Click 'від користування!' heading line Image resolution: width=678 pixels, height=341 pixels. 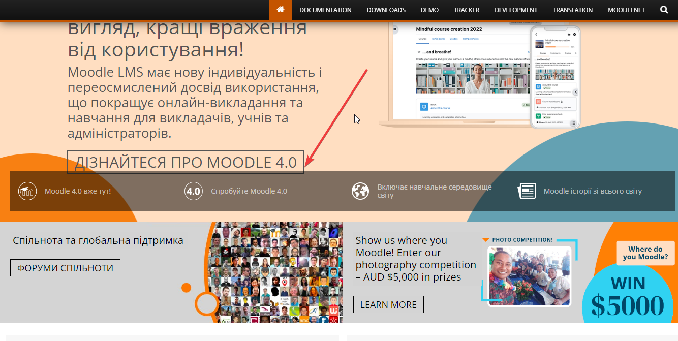coord(156,49)
